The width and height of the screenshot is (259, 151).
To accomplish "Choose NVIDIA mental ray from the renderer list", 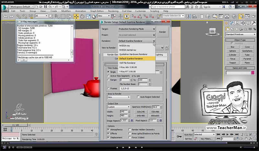I will point(137,50).
